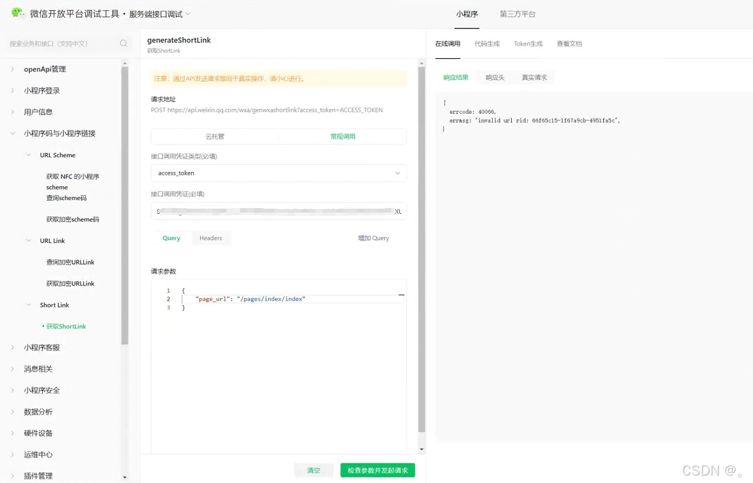Click the sidebar scroll-up arrow
This screenshot has width=753, height=483.
pyautogui.click(x=125, y=63)
